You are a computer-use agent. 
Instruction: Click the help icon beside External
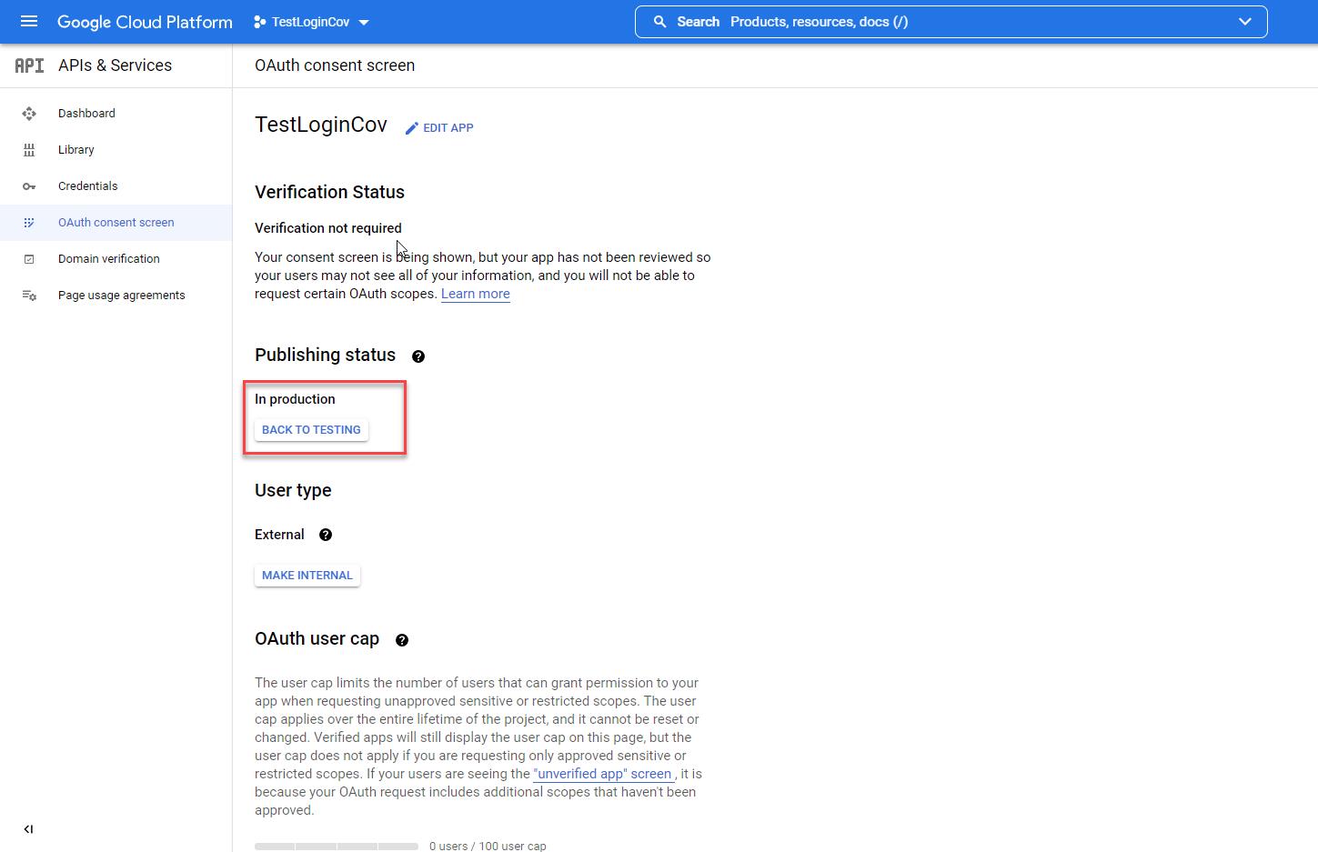tap(326, 535)
